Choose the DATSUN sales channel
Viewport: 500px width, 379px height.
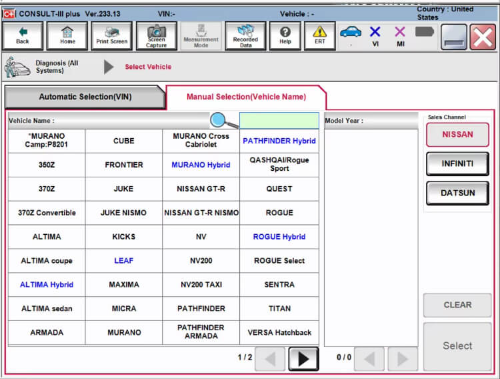pyautogui.click(x=457, y=193)
